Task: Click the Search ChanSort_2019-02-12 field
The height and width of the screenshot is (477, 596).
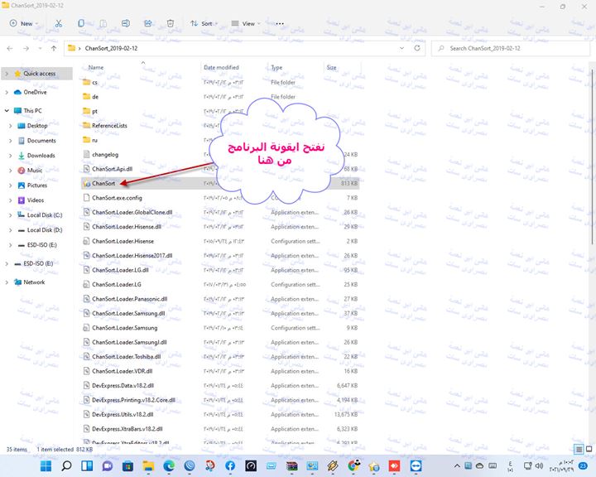Action: [x=511, y=48]
